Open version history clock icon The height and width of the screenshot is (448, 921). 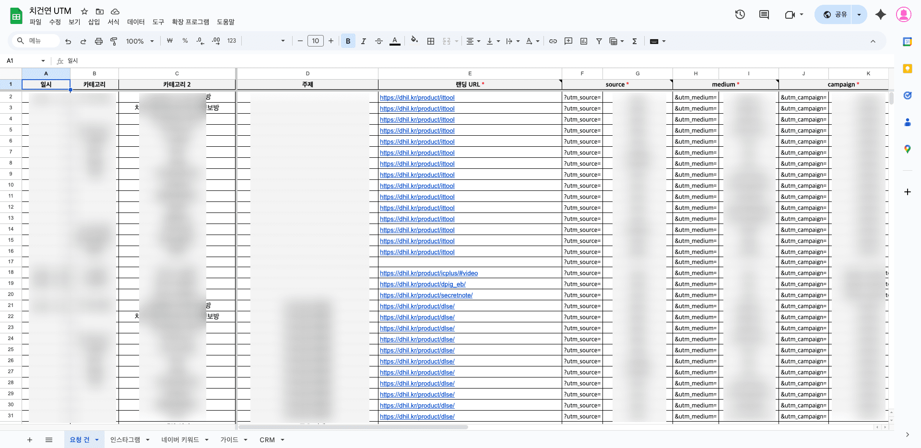[740, 14]
